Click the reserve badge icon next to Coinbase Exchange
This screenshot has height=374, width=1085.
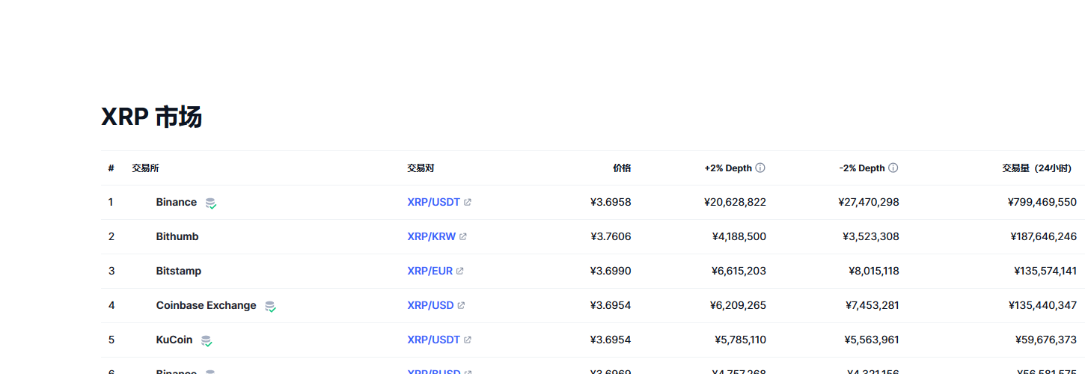[270, 307]
